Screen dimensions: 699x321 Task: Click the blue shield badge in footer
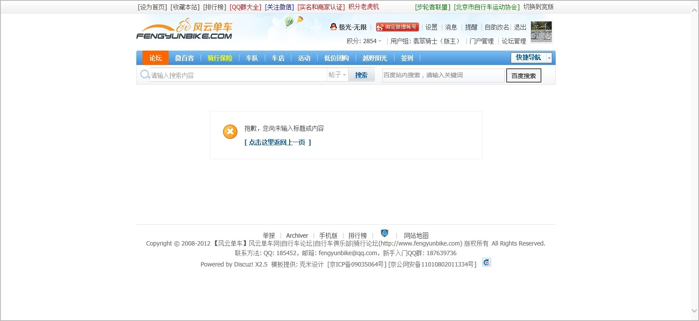pos(384,234)
